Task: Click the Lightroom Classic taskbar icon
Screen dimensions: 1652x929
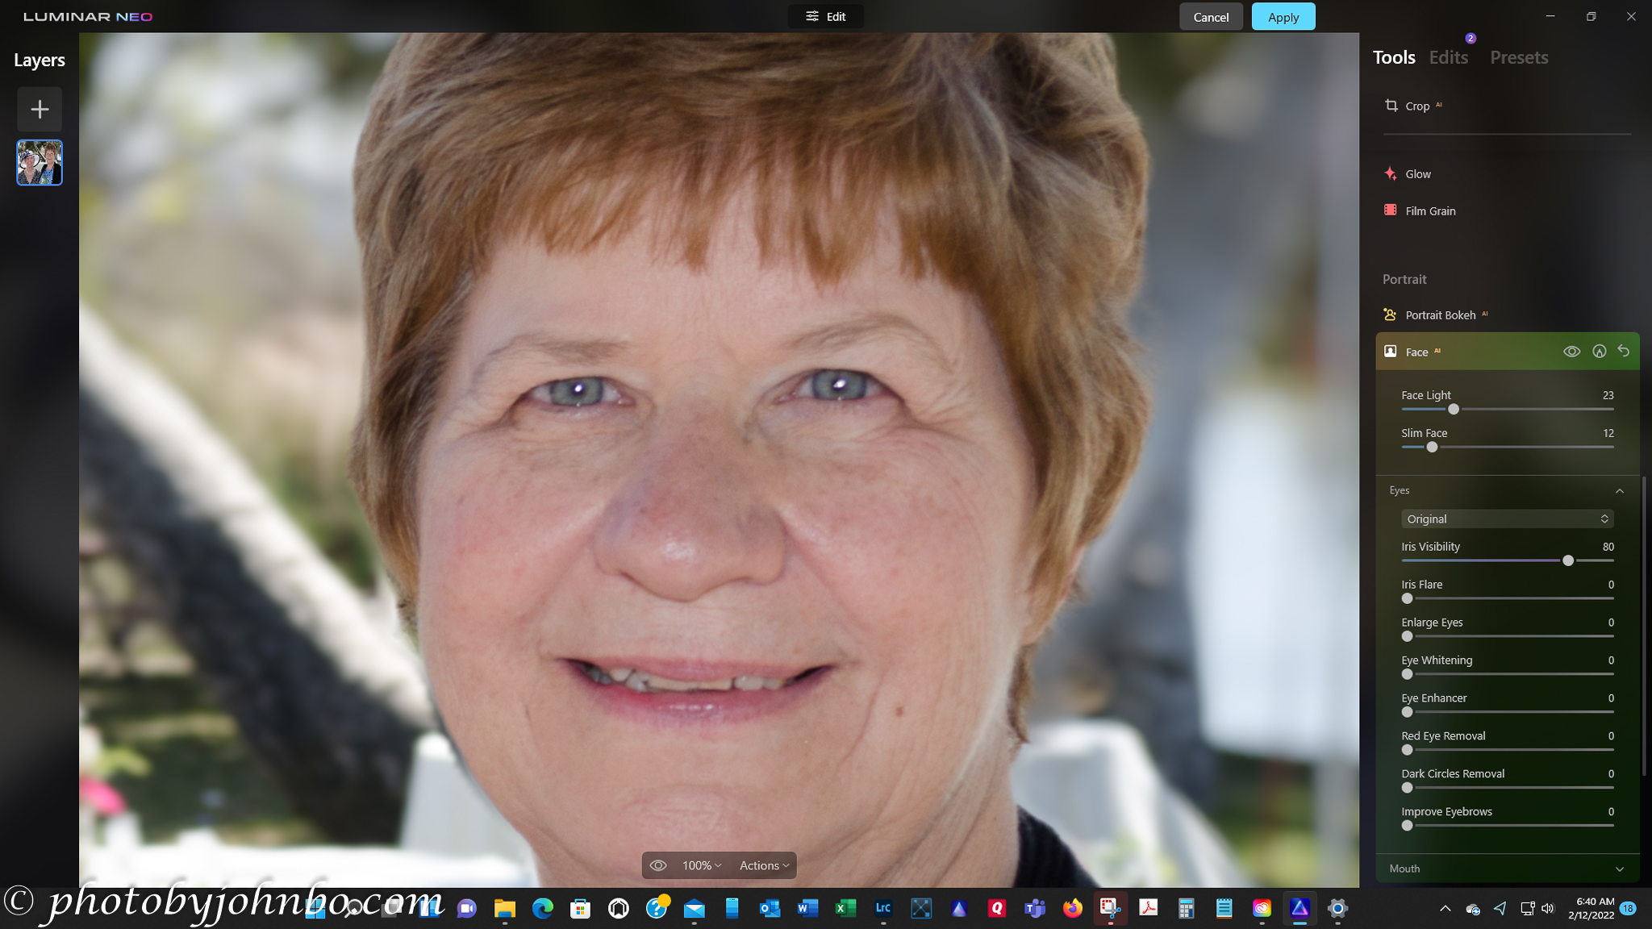Action: 883,909
